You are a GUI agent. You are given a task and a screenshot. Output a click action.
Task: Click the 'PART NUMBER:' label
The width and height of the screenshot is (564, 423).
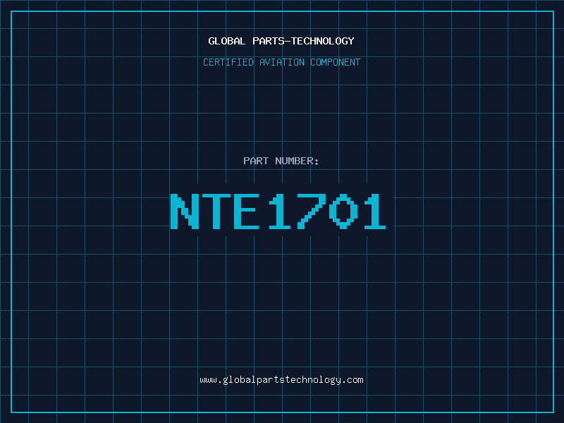coord(281,161)
